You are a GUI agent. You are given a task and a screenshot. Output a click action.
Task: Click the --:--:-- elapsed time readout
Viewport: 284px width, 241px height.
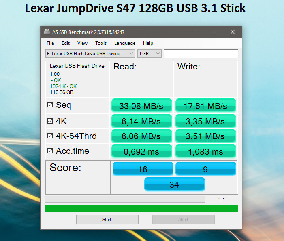[221, 199]
